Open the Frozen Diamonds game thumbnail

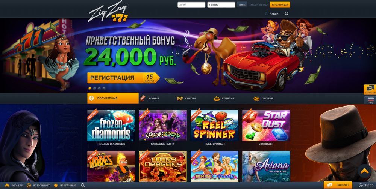111,125
